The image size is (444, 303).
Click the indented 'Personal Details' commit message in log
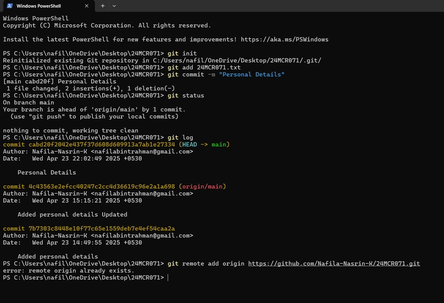(47, 173)
